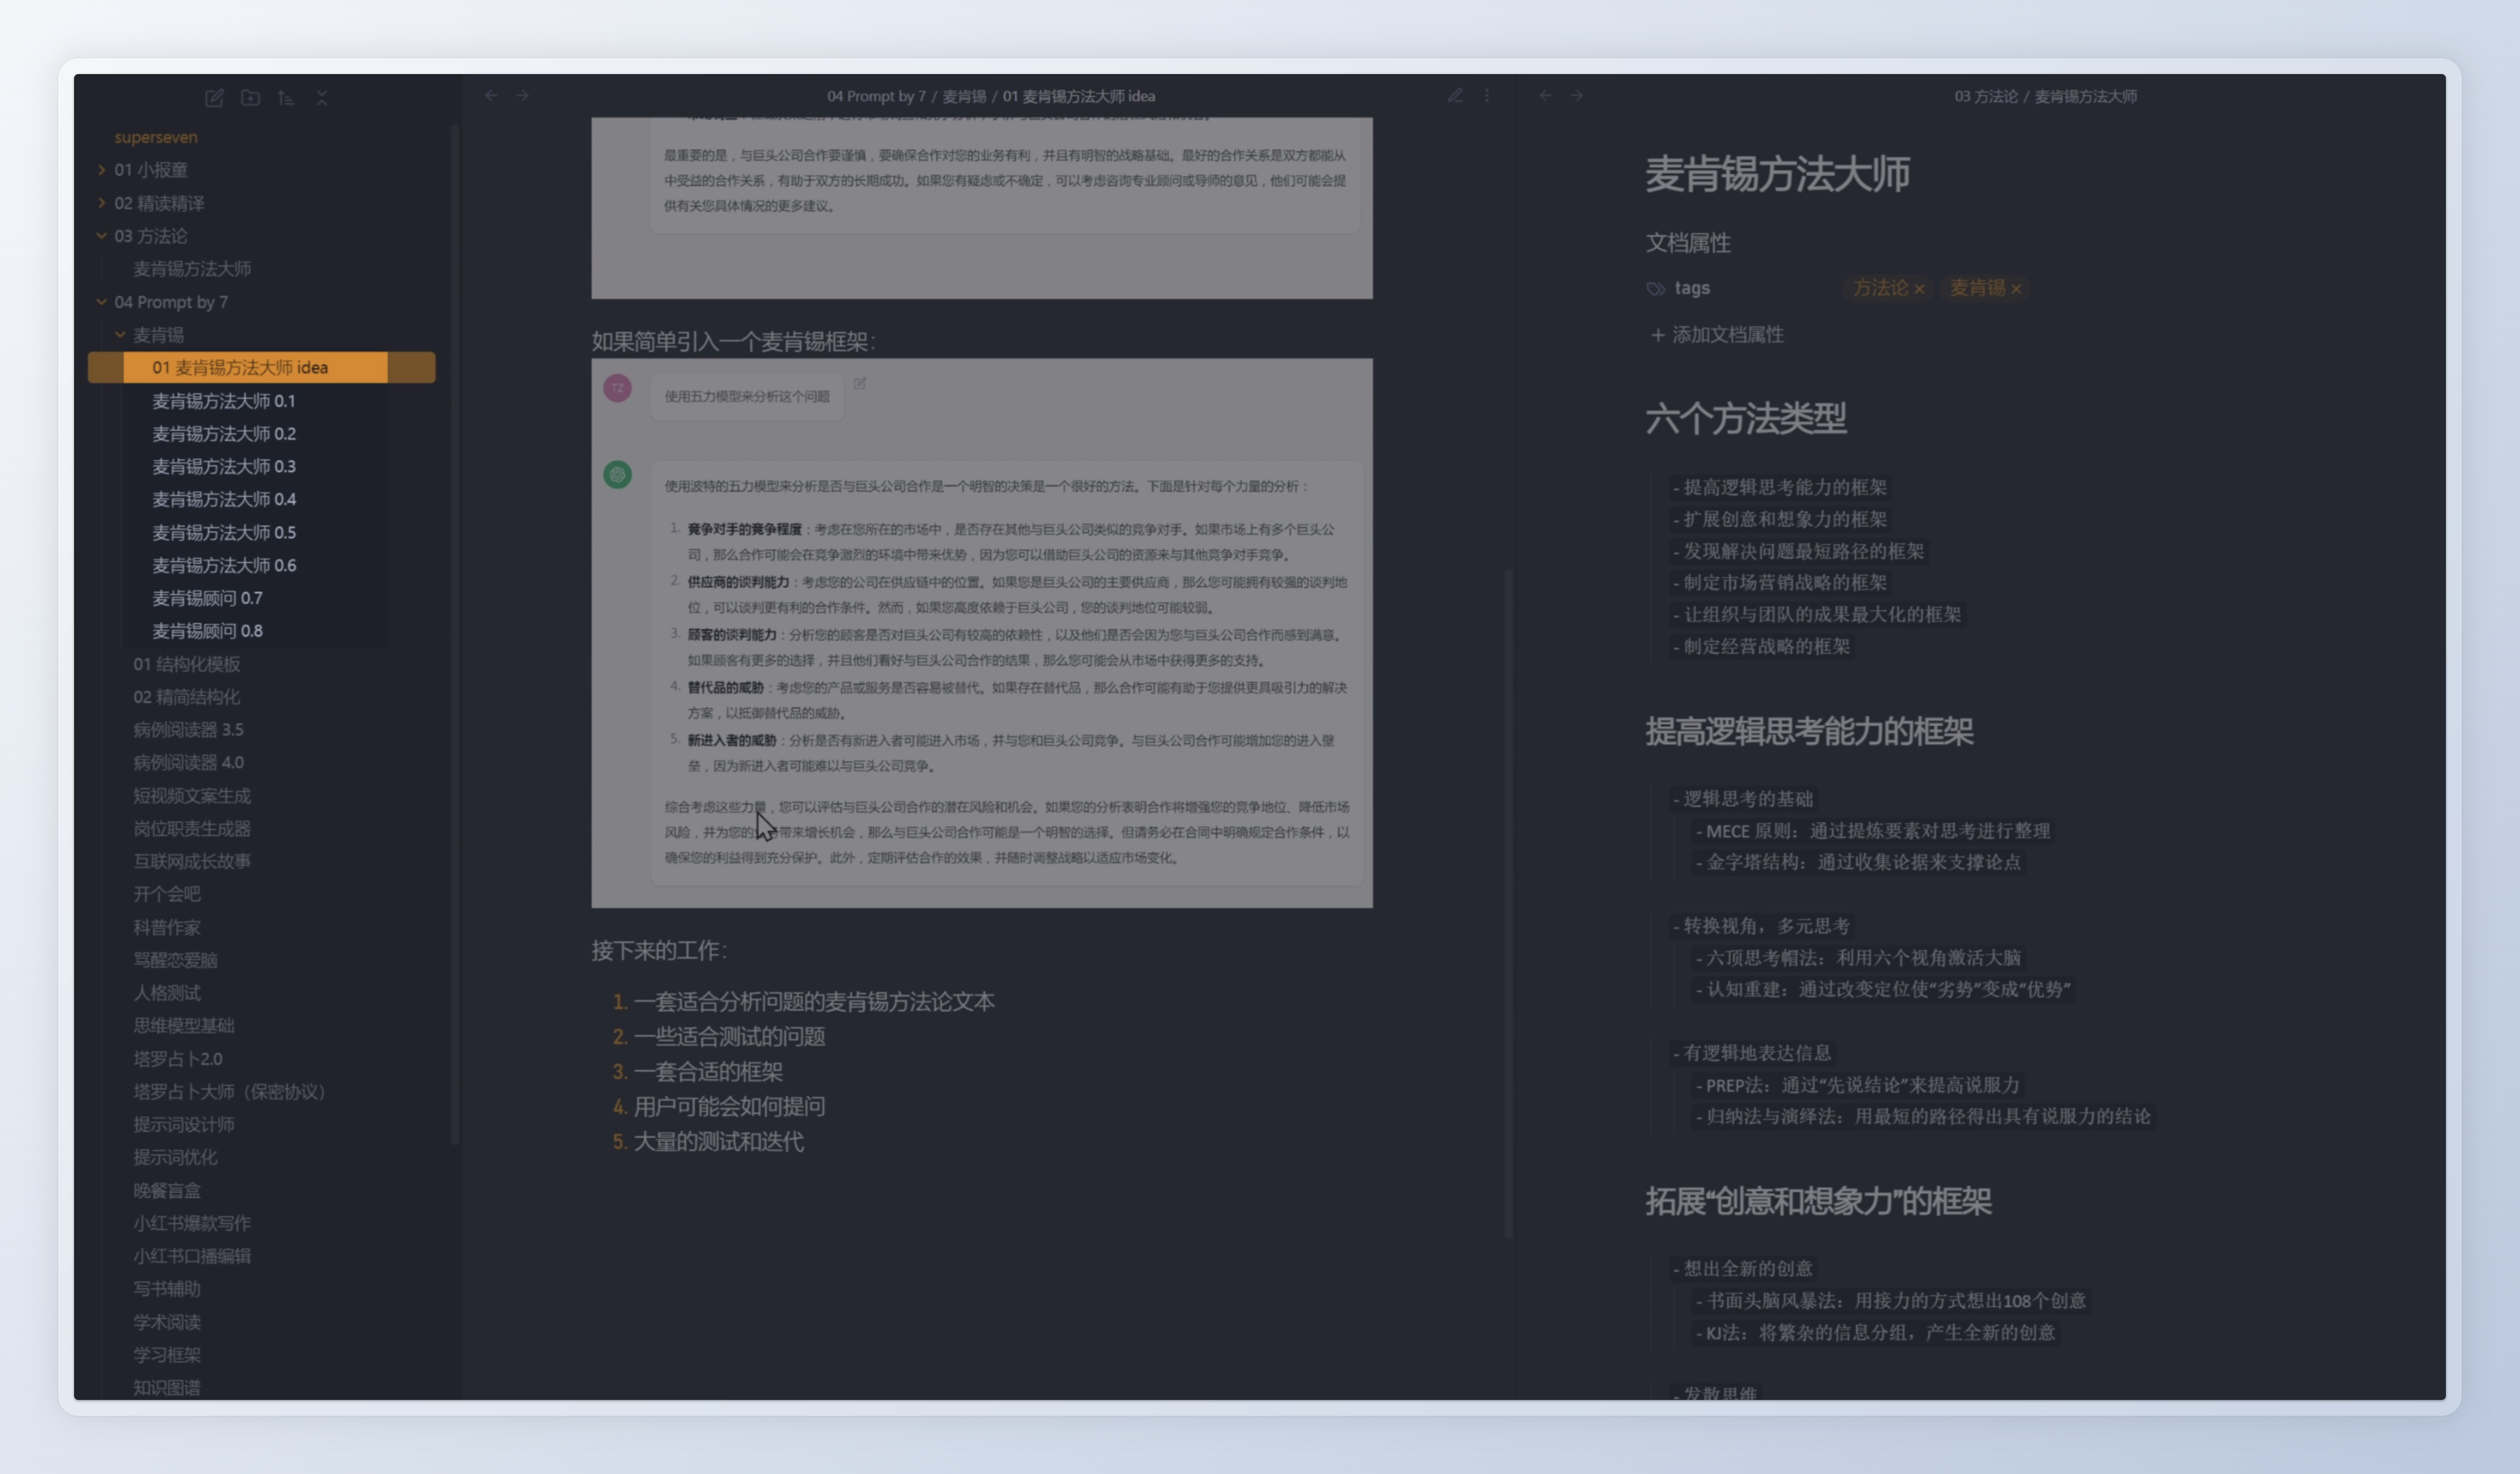Expand the 01 小报童 folder
The image size is (2520, 1474).
click(x=101, y=169)
